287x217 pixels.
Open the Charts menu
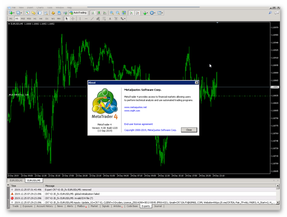coord(40,8)
